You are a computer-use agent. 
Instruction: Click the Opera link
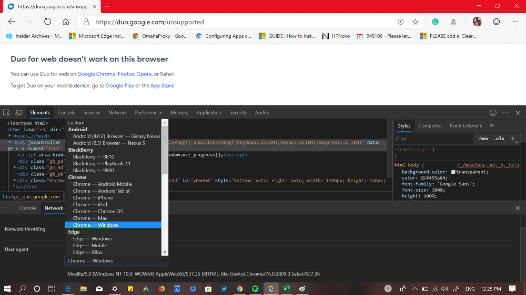(x=144, y=73)
